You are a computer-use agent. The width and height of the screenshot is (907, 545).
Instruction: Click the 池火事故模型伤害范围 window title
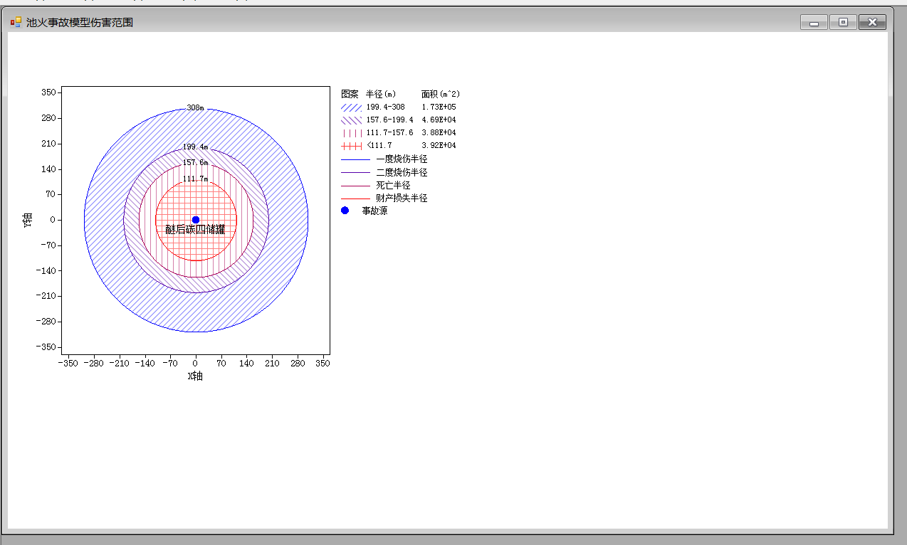[80, 23]
